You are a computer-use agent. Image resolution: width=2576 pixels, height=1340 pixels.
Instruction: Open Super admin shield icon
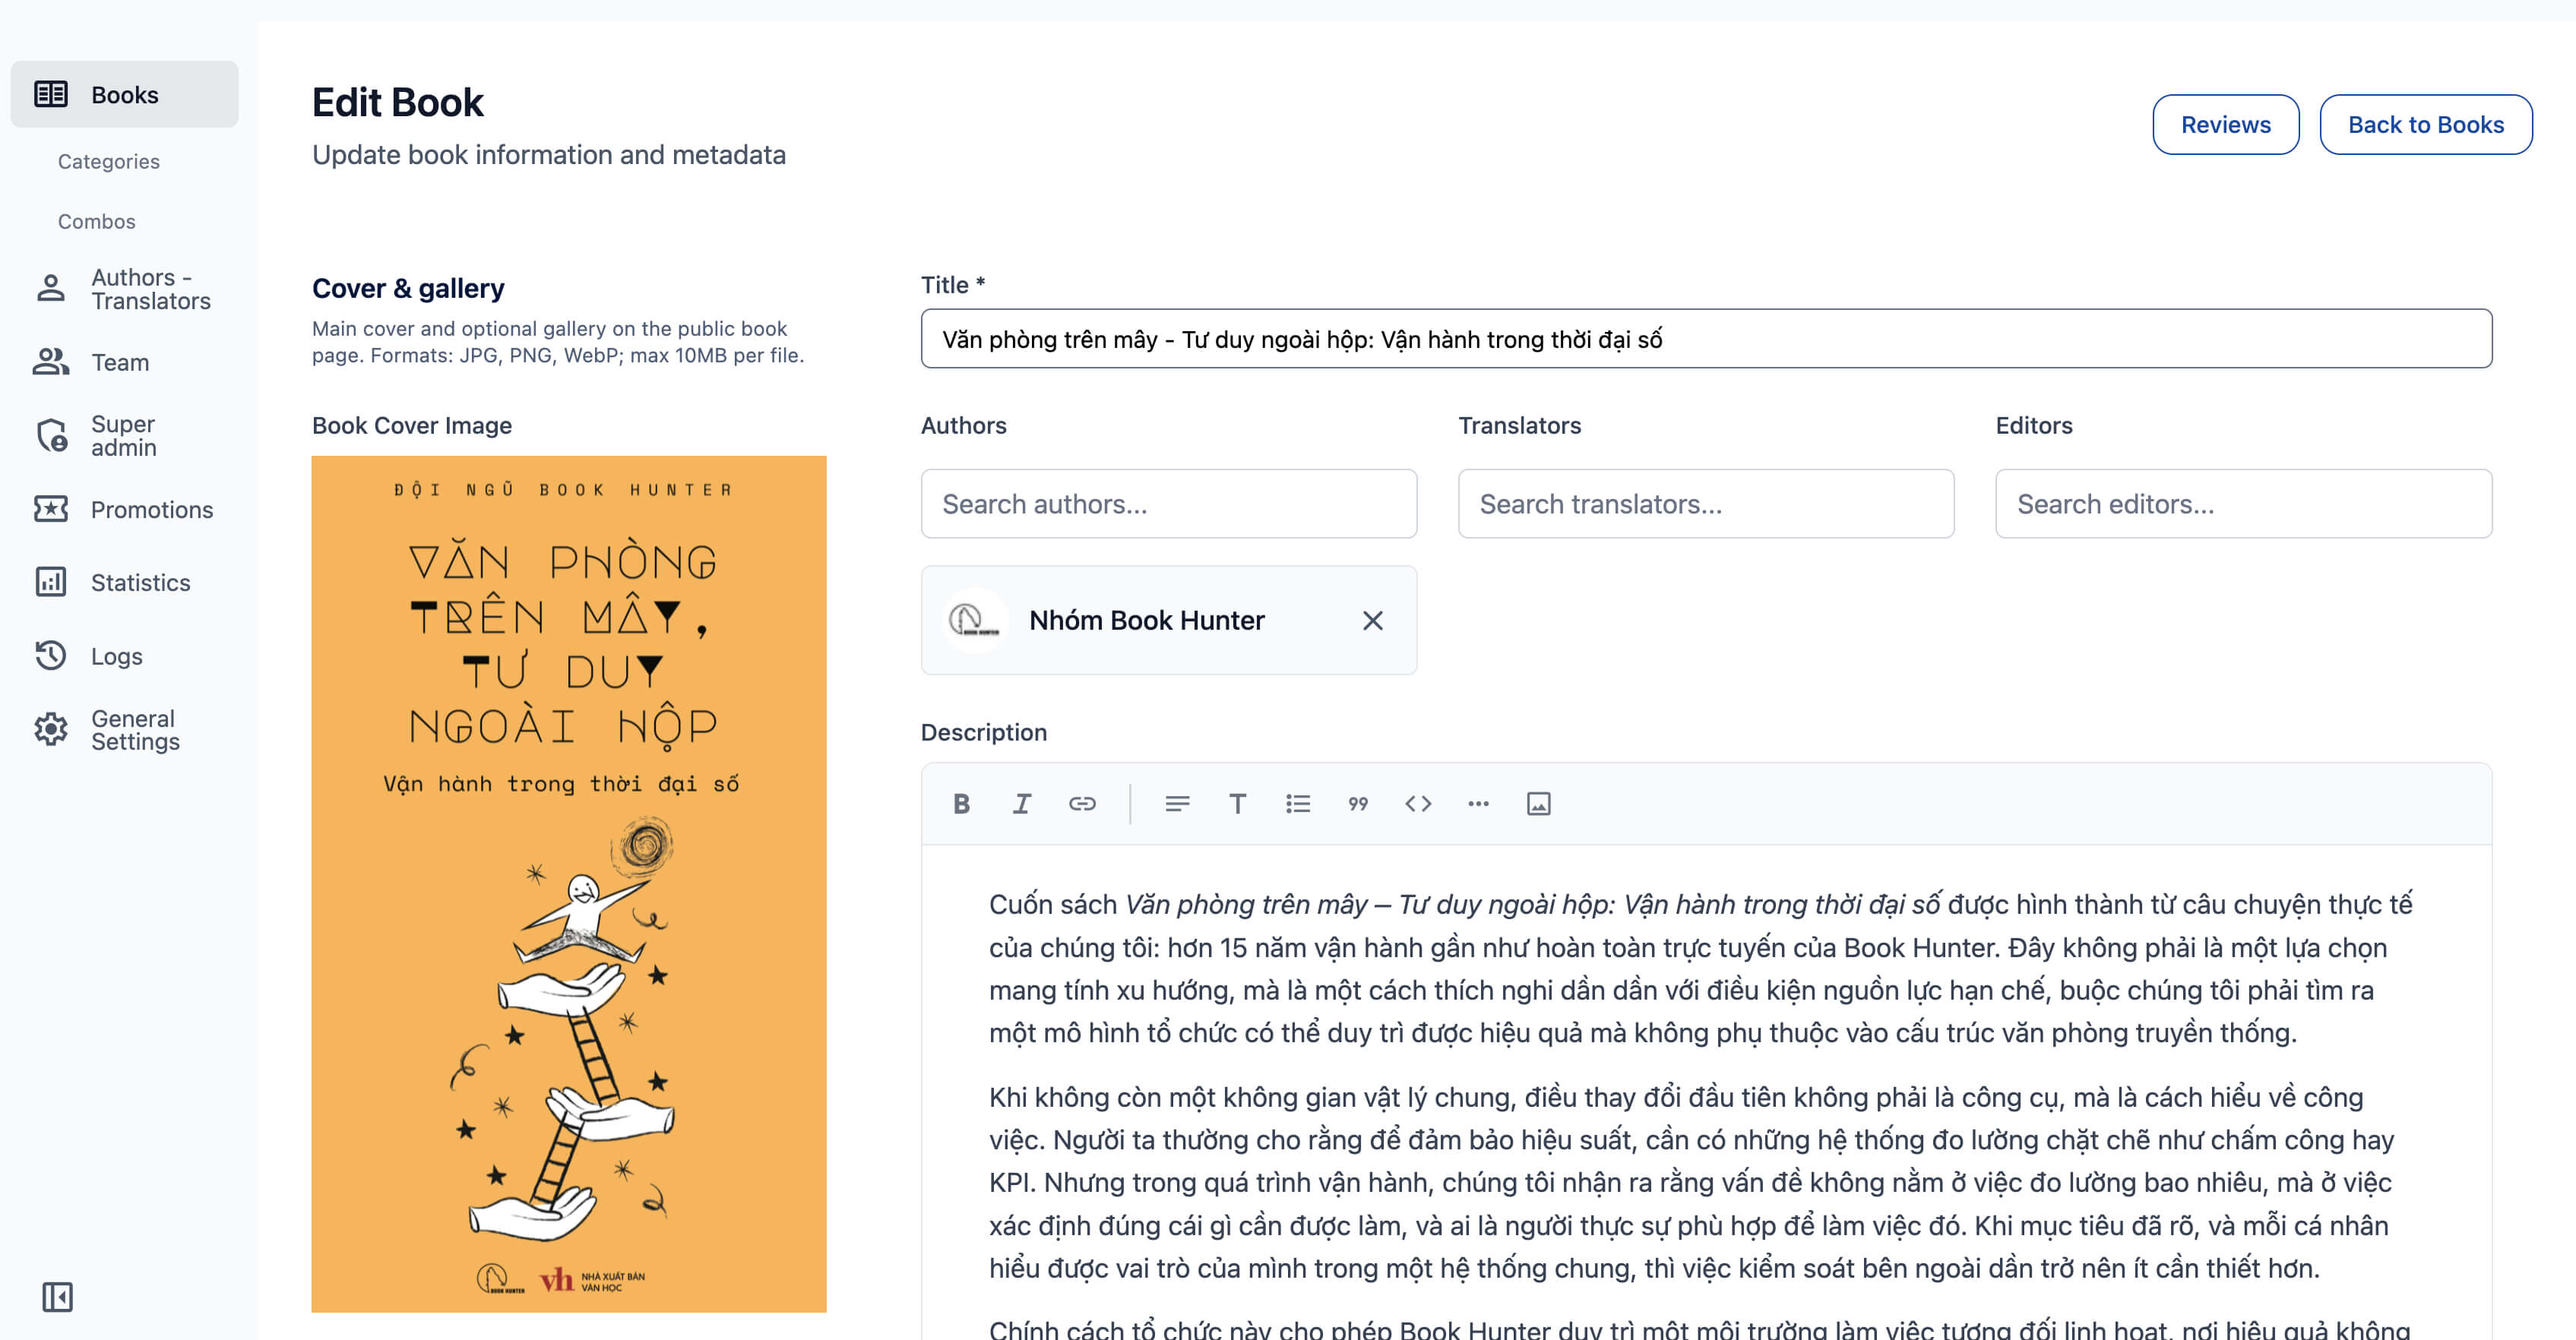click(x=51, y=436)
